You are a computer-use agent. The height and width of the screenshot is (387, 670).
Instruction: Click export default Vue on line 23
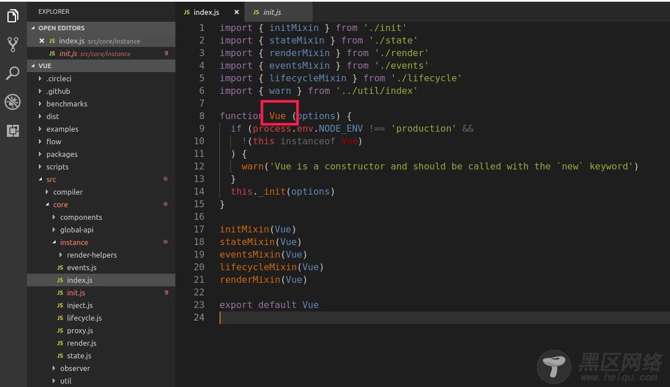point(269,305)
